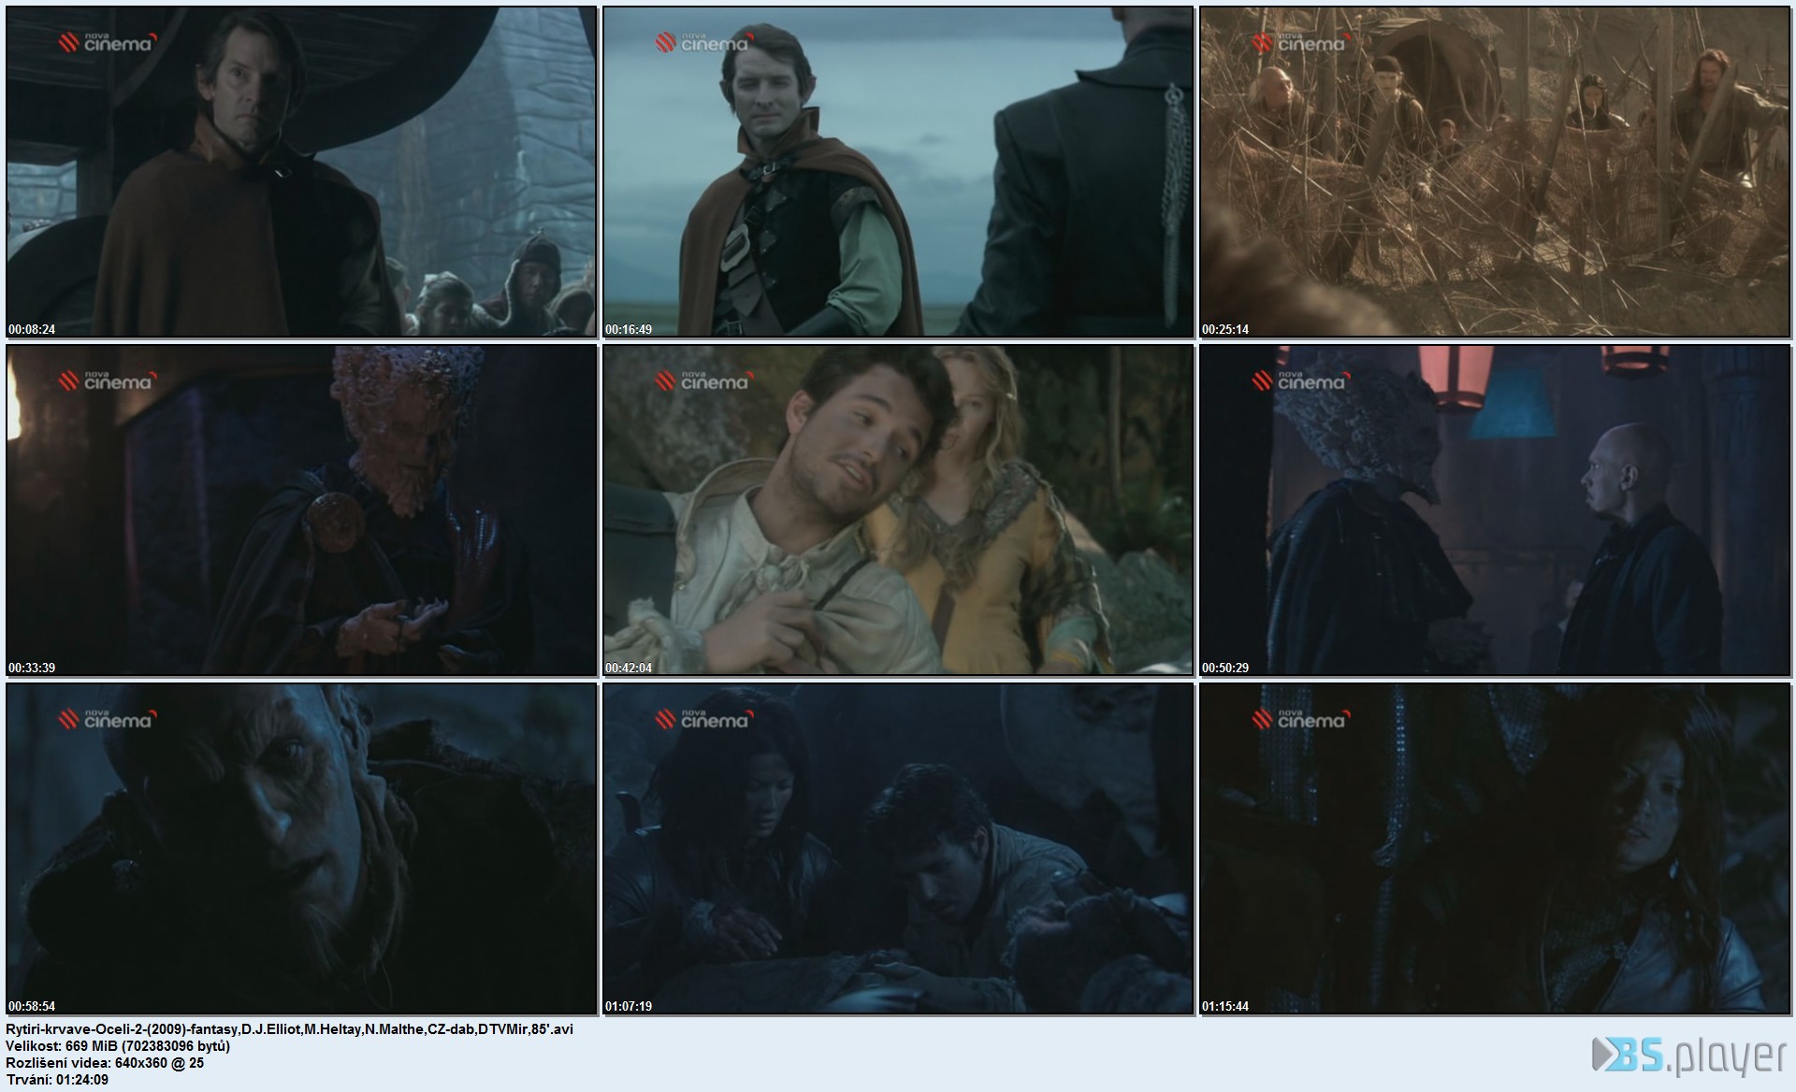
Task: Click the BS.player logo
Action: (1688, 1056)
